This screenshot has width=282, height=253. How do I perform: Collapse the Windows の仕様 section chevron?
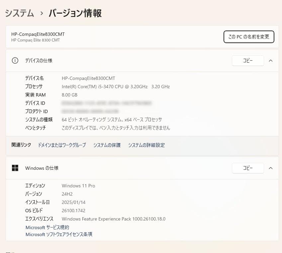click(271, 168)
